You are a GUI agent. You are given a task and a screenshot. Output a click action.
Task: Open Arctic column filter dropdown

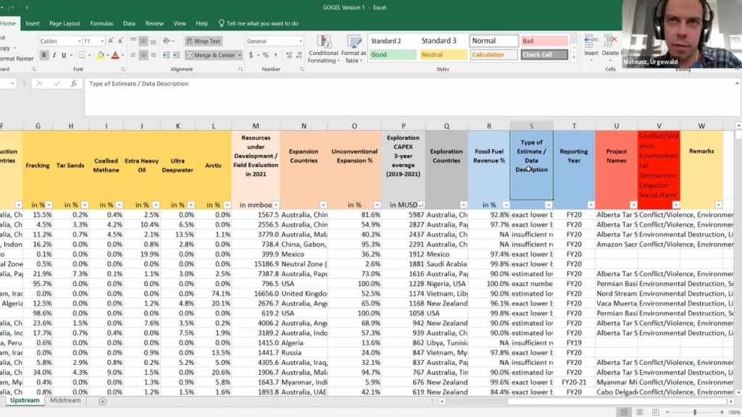[x=227, y=205]
